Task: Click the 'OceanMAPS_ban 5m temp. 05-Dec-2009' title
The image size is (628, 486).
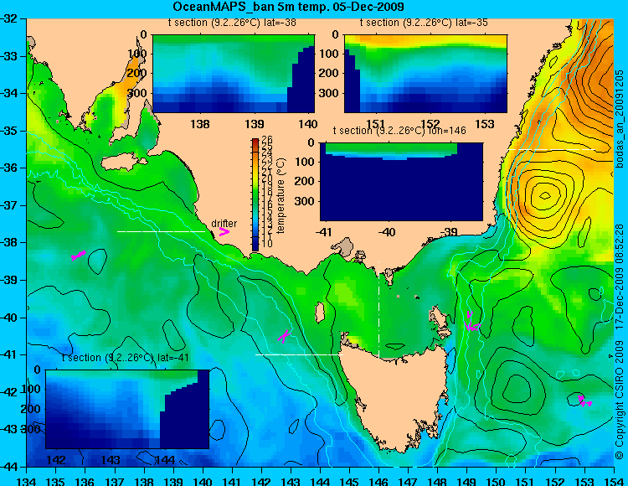Action: [288, 7]
